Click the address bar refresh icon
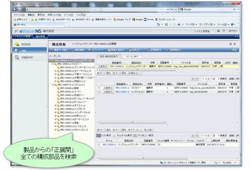This screenshot has width=251, height=170. point(171,9)
